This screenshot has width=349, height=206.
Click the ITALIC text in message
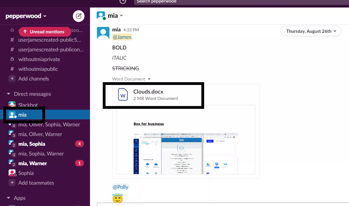click(119, 58)
